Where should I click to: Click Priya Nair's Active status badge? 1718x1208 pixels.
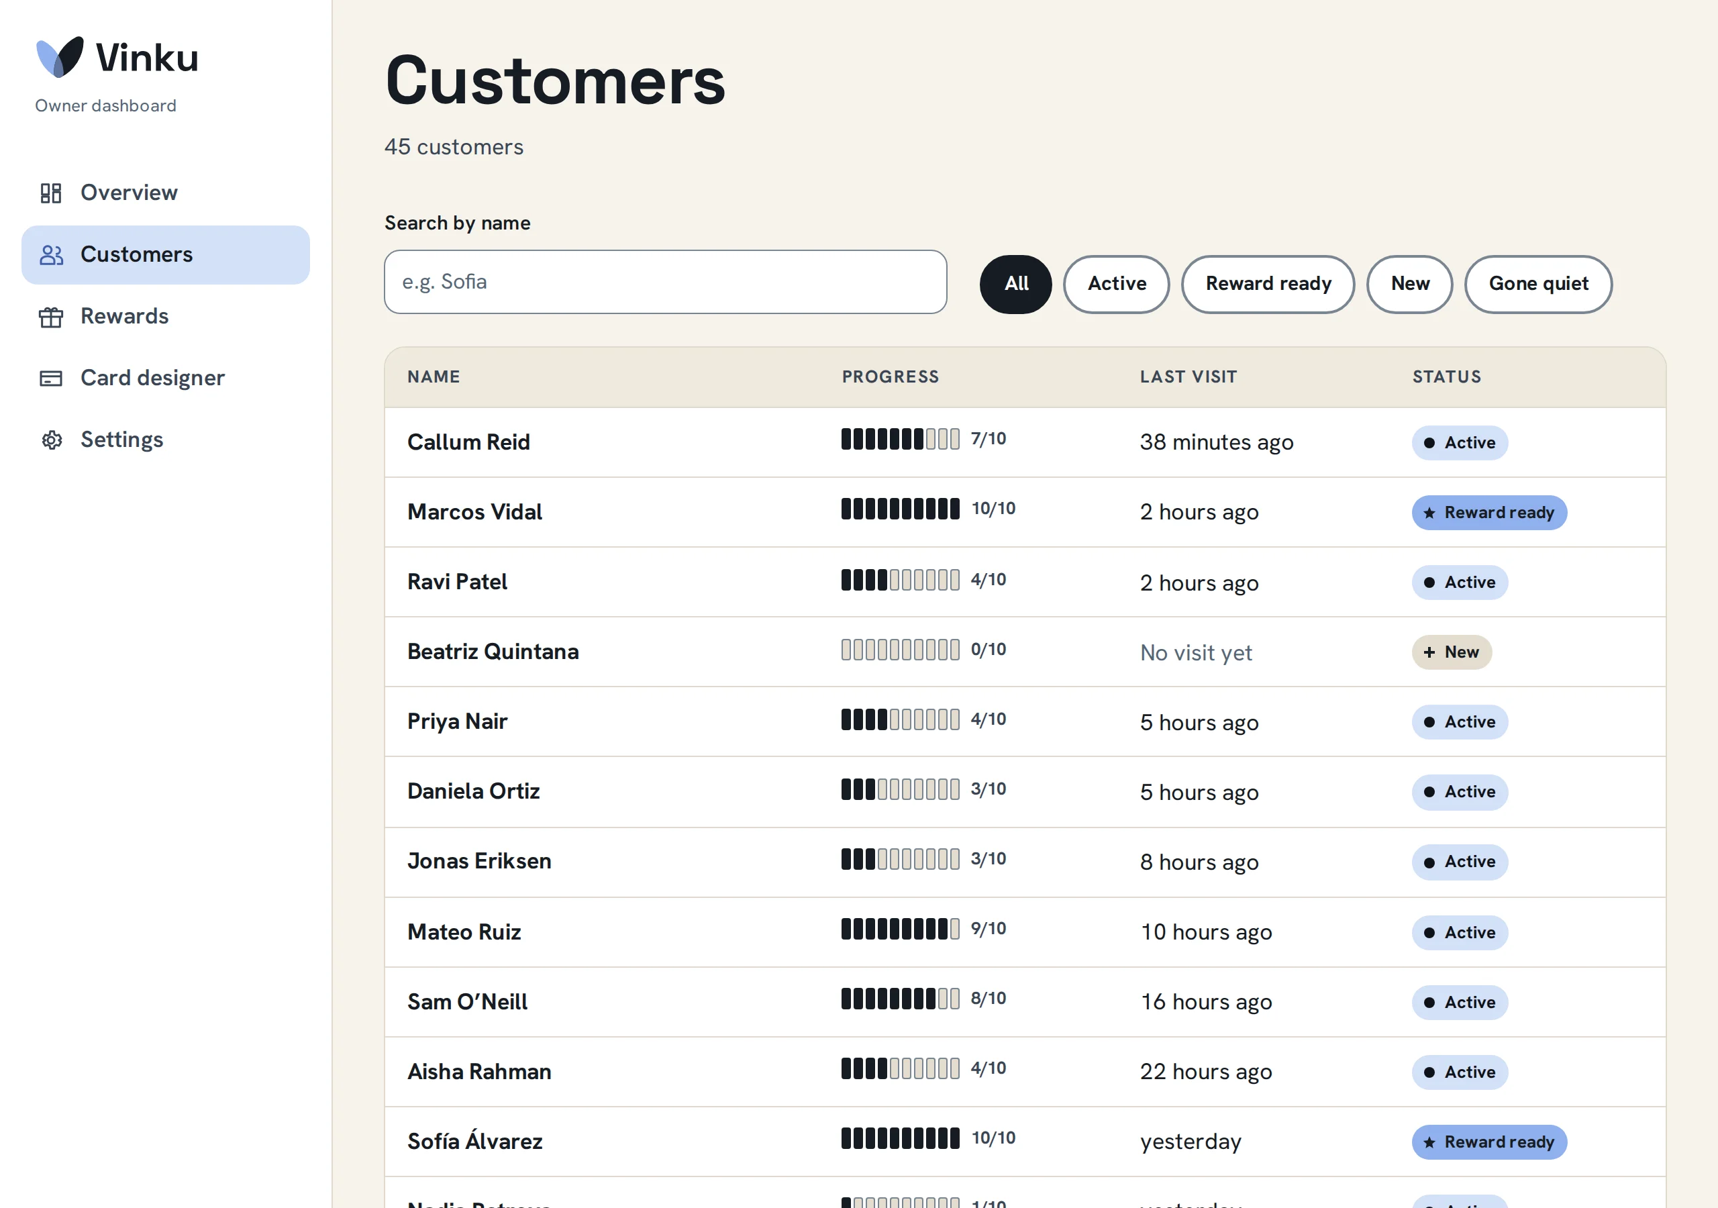point(1459,722)
